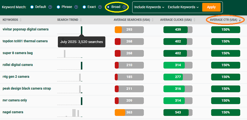The width and height of the screenshot is (247, 120).
Task: Click the AVERAGE CLICKS (USA) header label
Action: pyautogui.click(x=176, y=20)
